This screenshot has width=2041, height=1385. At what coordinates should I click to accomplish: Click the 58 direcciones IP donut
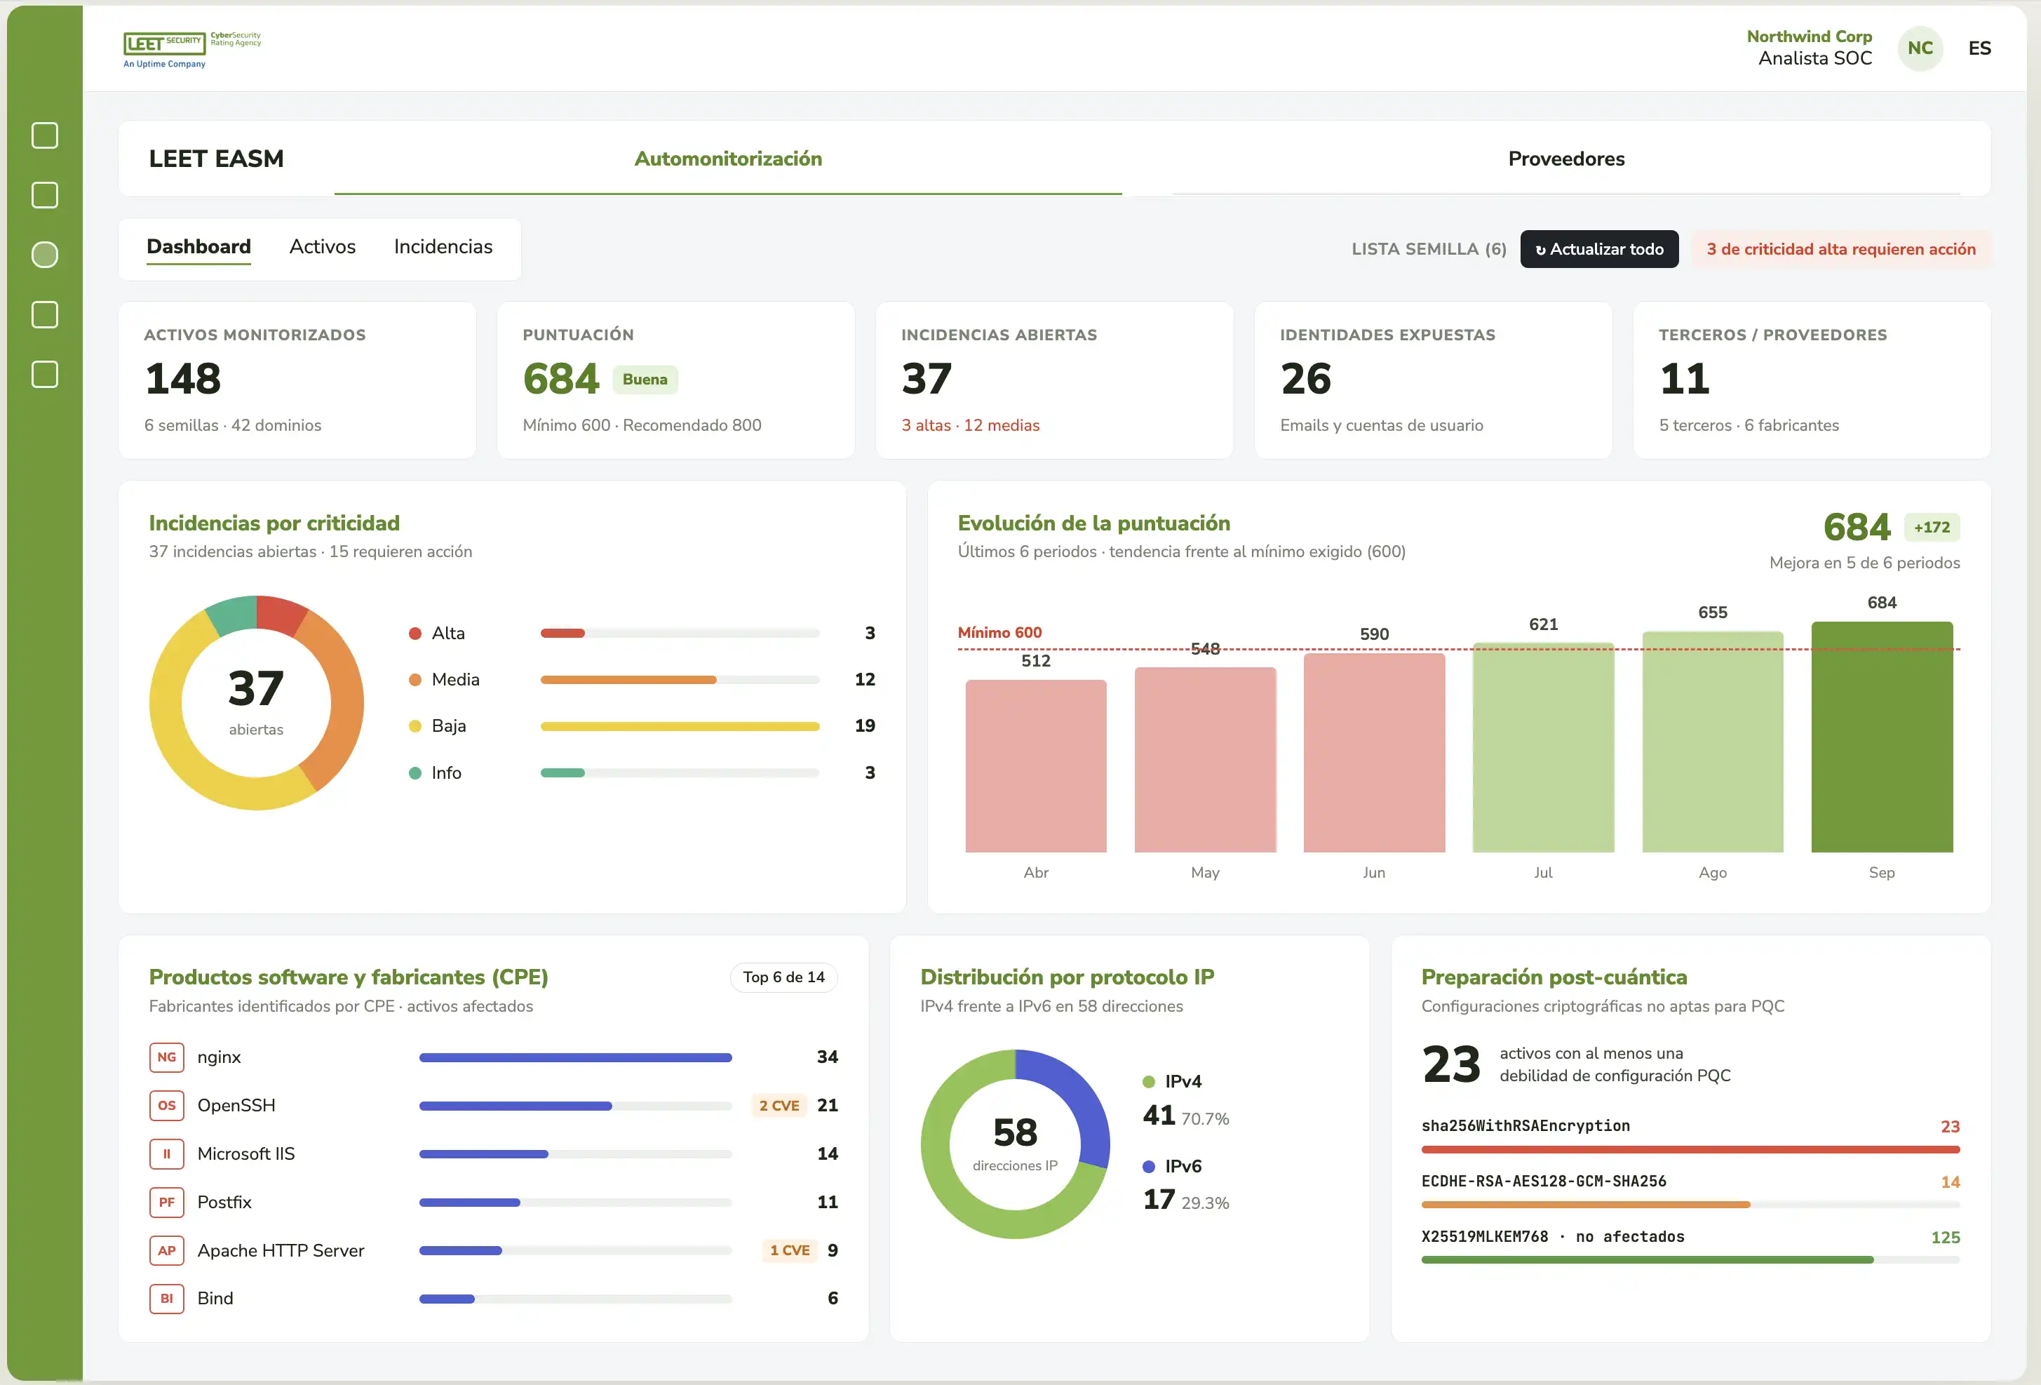point(1015,1144)
